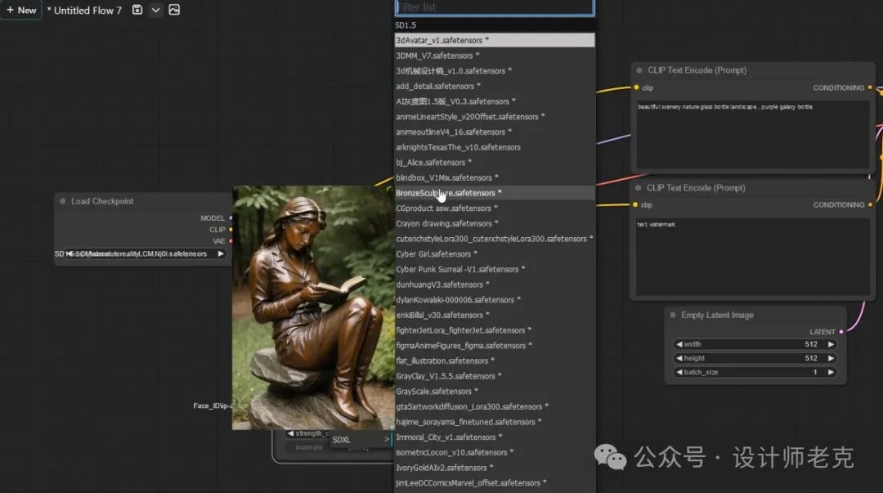The width and height of the screenshot is (883, 493).
Task: Increase batch_size with right arrow
Action: click(831, 373)
